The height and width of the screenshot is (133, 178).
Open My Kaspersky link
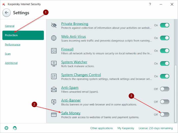126,128
